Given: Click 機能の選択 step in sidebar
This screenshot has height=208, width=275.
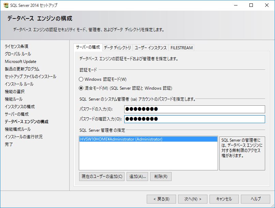Looking at the screenshot, I should pos(15,92).
